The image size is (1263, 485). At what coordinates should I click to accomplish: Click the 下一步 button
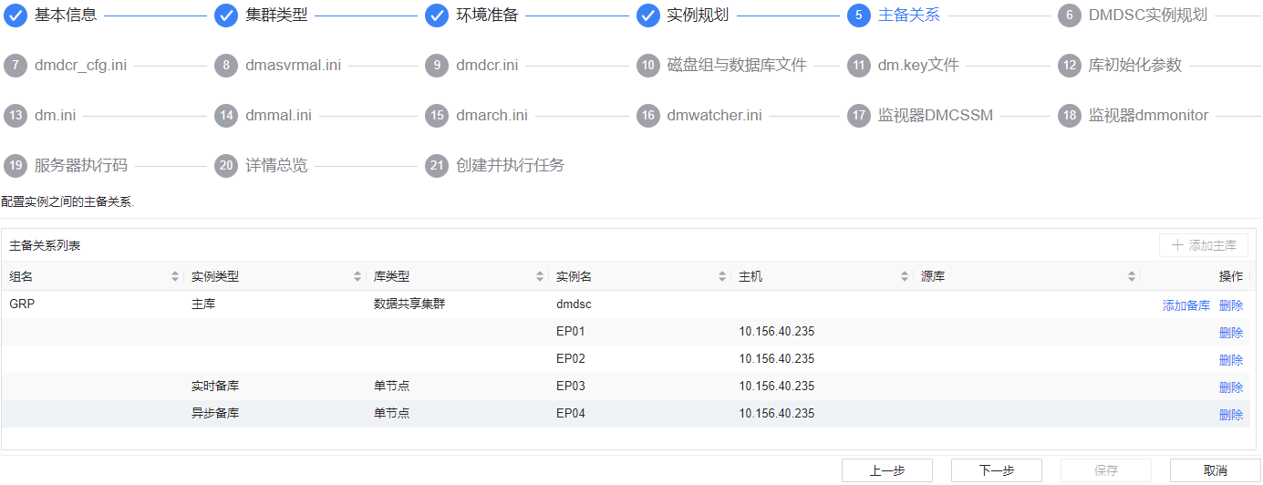coord(997,470)
